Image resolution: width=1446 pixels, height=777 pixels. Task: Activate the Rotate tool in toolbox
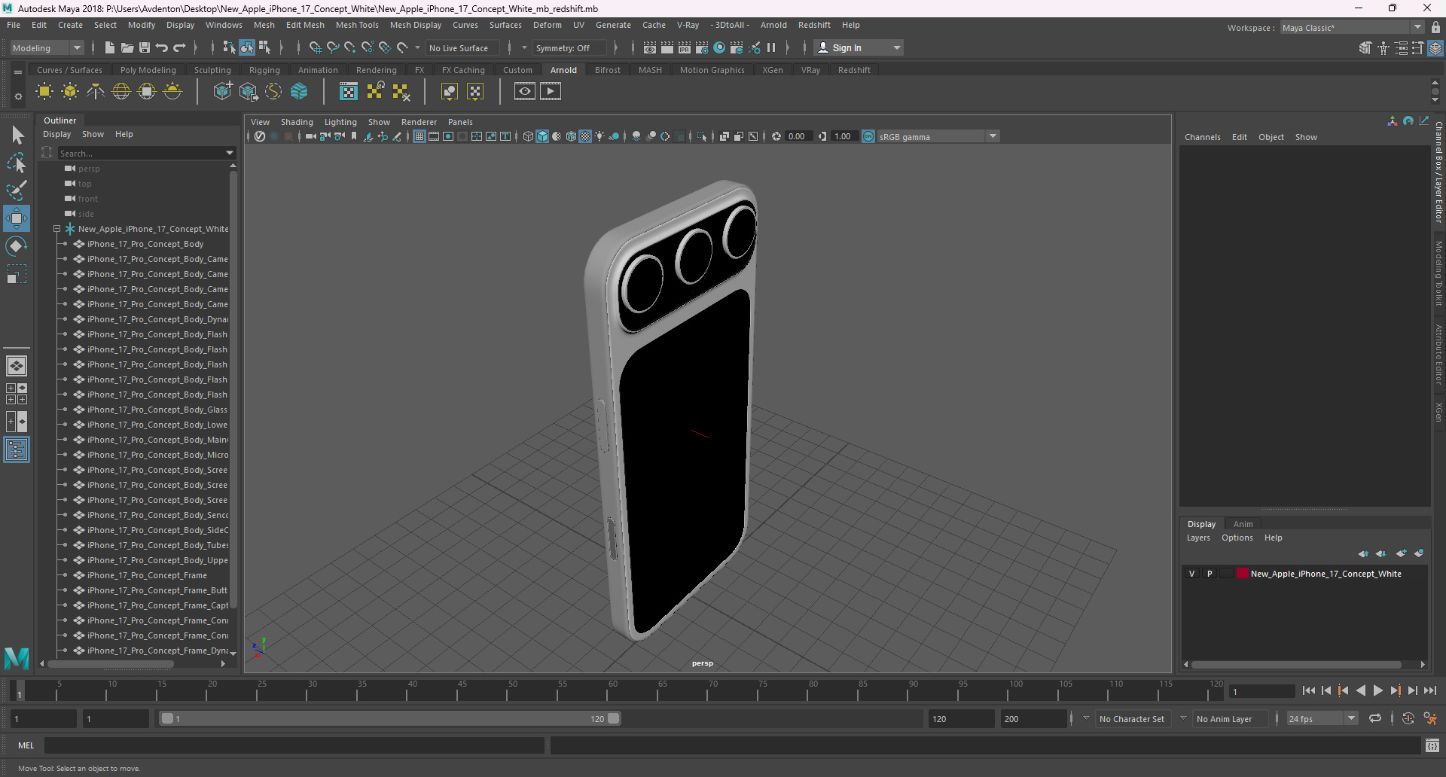[17, 246]
